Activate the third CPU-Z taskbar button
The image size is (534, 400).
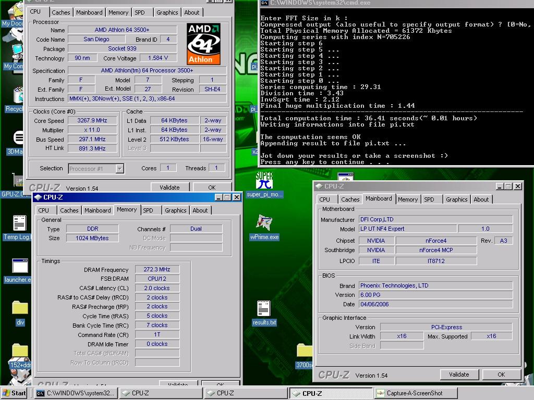point(331,393)
